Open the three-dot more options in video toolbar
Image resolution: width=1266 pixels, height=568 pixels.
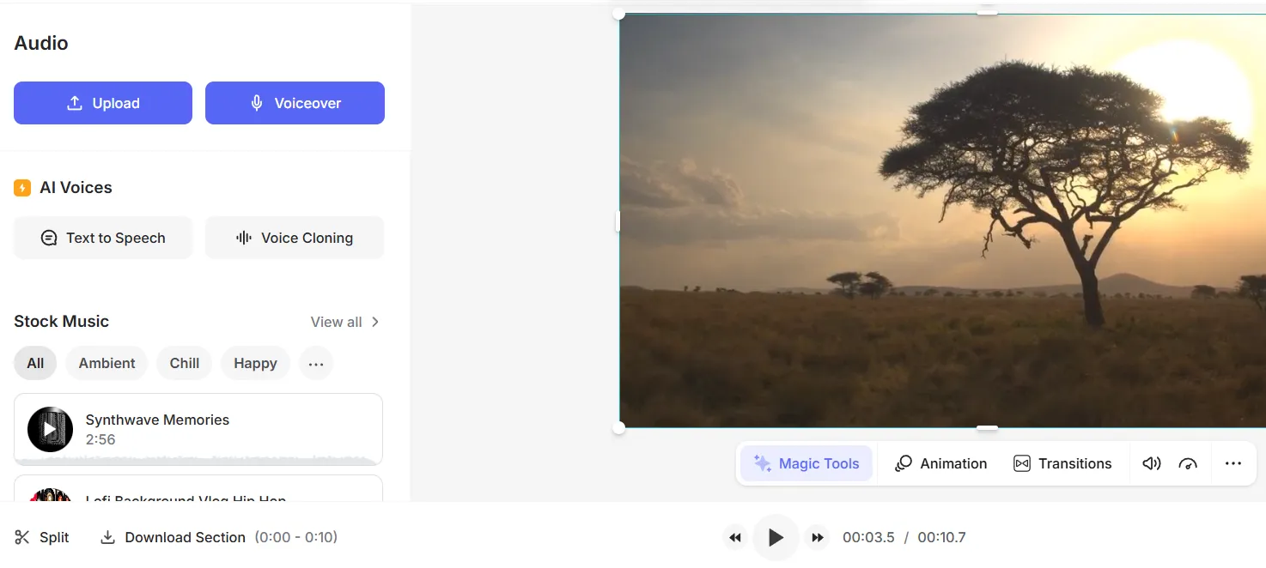point(1233,463)
